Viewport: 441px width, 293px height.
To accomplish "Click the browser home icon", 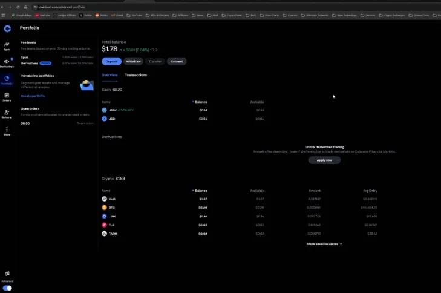I will (25, 7).
